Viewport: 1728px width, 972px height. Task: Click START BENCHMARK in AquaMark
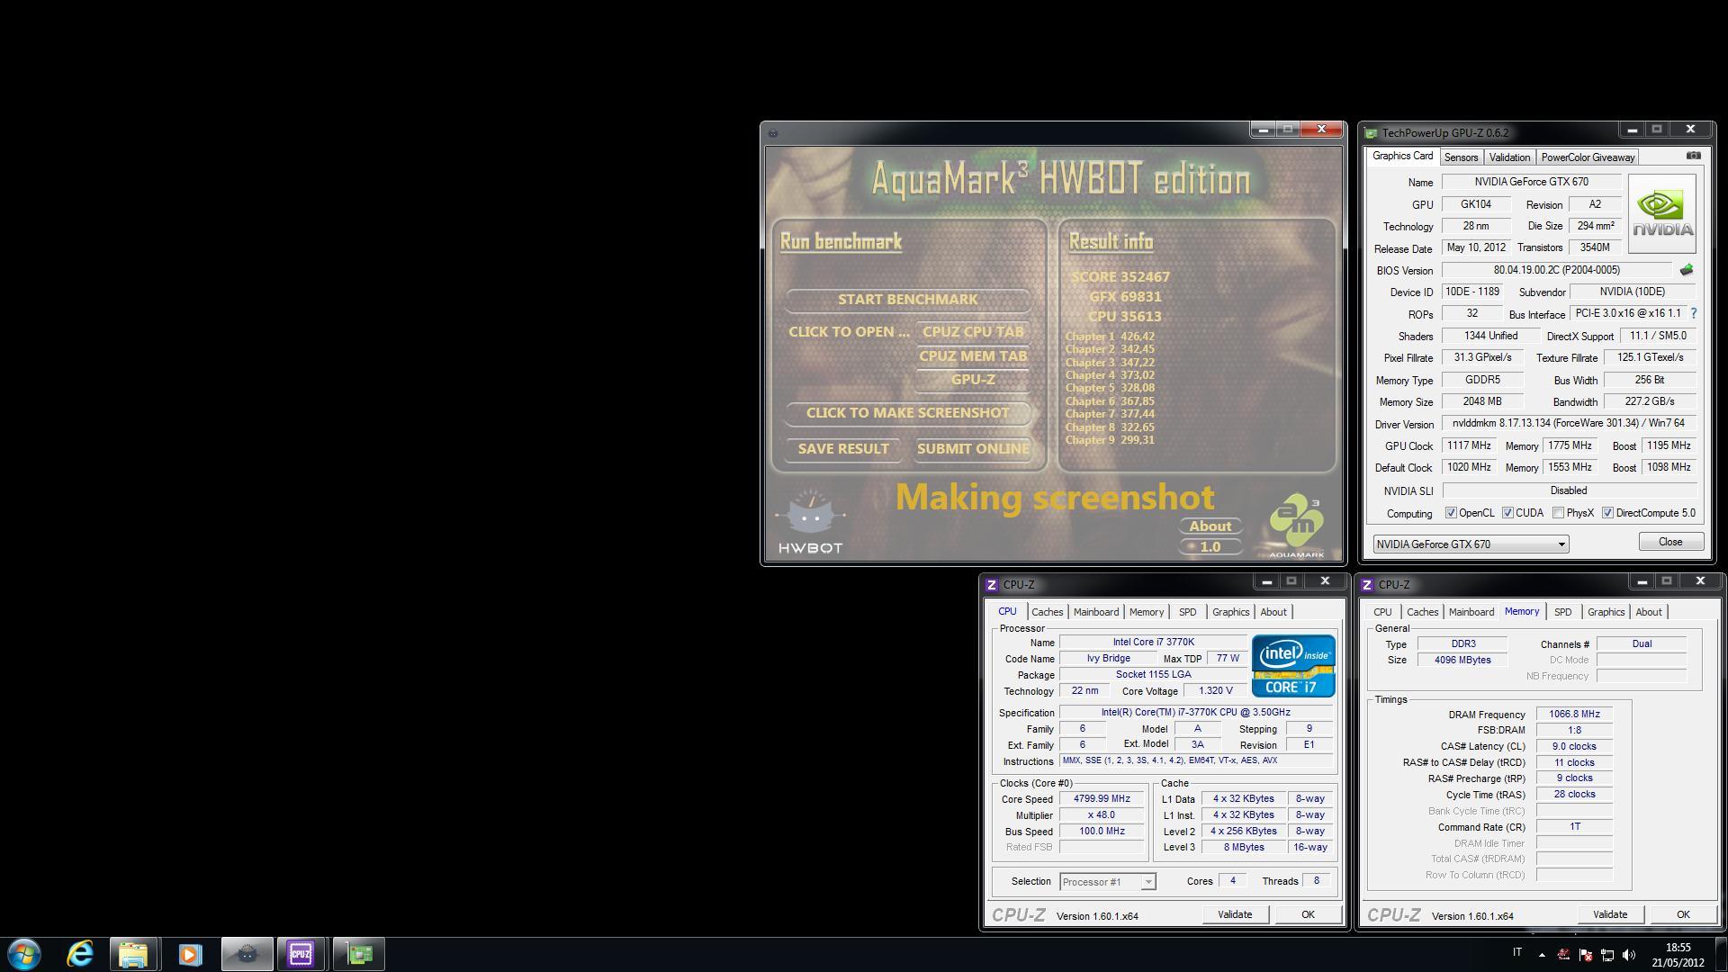907,300
